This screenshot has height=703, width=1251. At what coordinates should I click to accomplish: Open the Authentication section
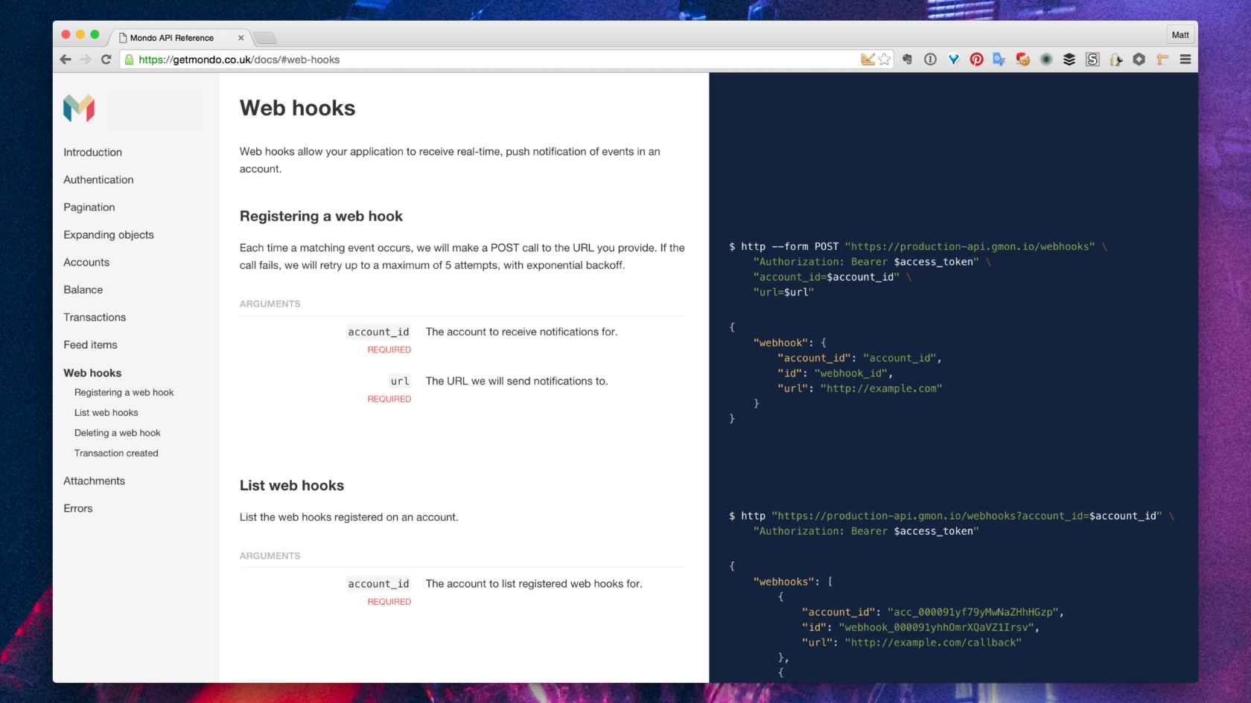point(98,180)
